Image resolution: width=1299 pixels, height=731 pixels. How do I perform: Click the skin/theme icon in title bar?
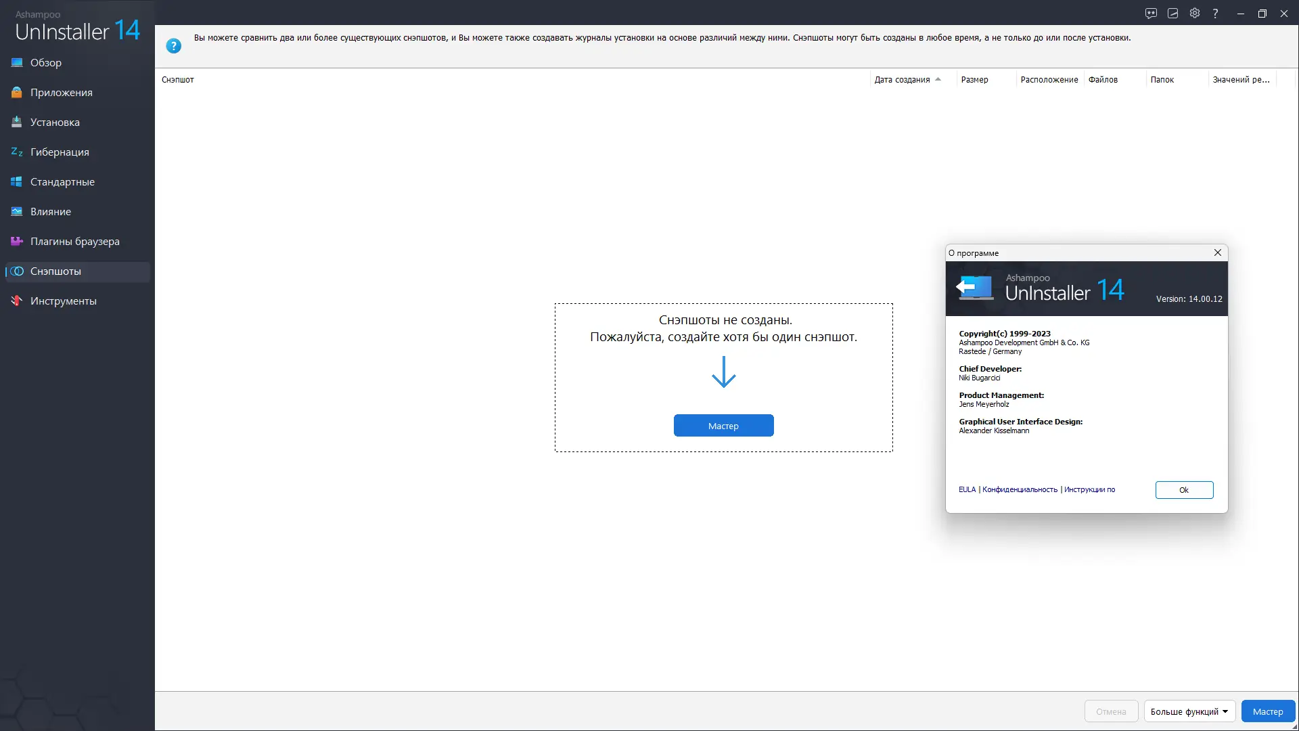point(1173,14)
